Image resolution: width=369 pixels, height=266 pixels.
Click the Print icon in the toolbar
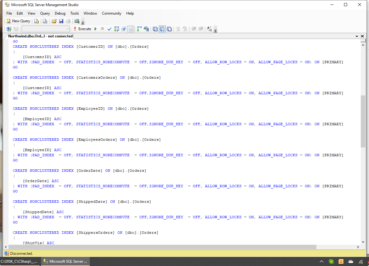68,21
